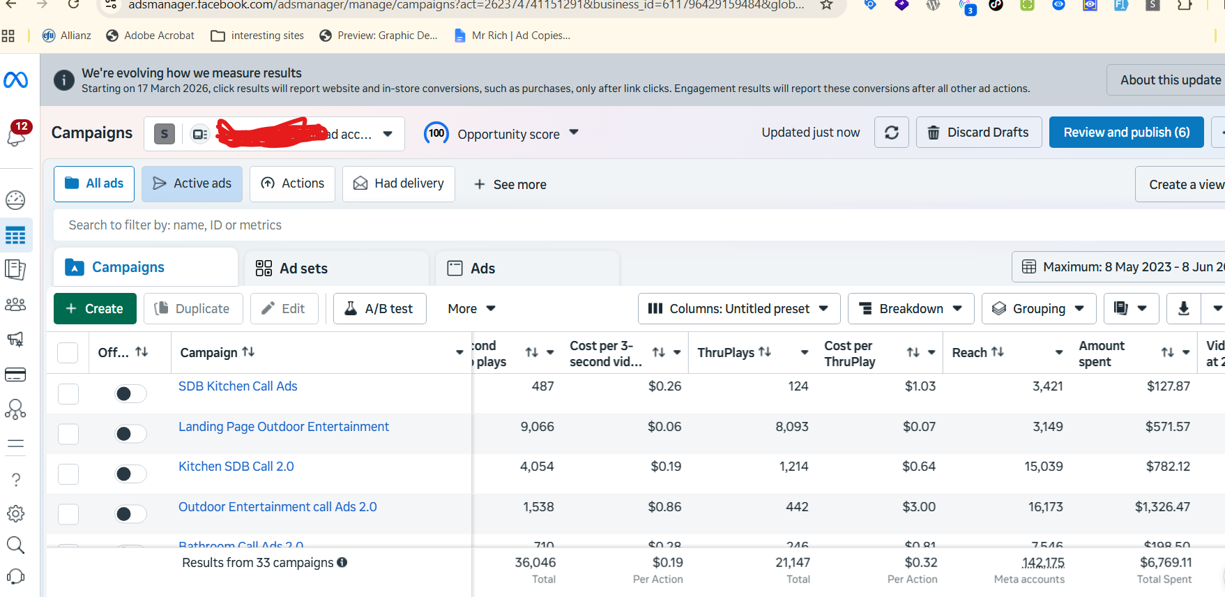
Task: Click the sidebar search magnifier icon
Action: (x=15, y=545)
